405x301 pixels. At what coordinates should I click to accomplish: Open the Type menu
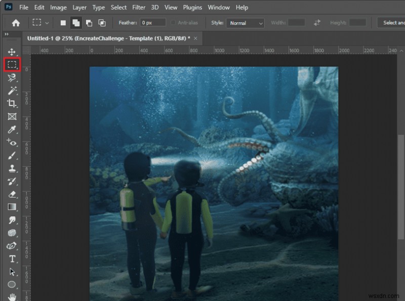99,8
